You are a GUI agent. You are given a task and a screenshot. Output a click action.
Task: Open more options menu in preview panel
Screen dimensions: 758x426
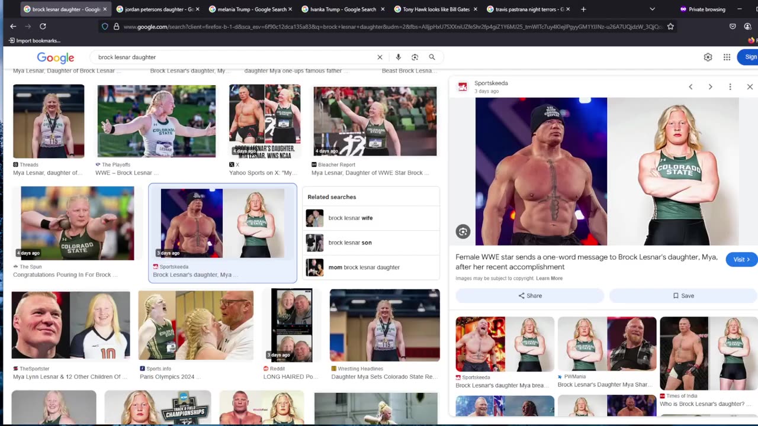730,87
